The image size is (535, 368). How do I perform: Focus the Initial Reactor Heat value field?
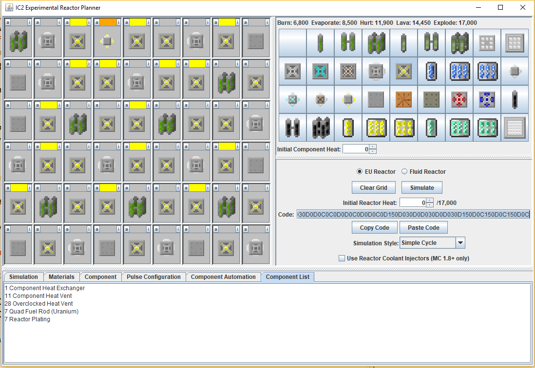point(413,202)
